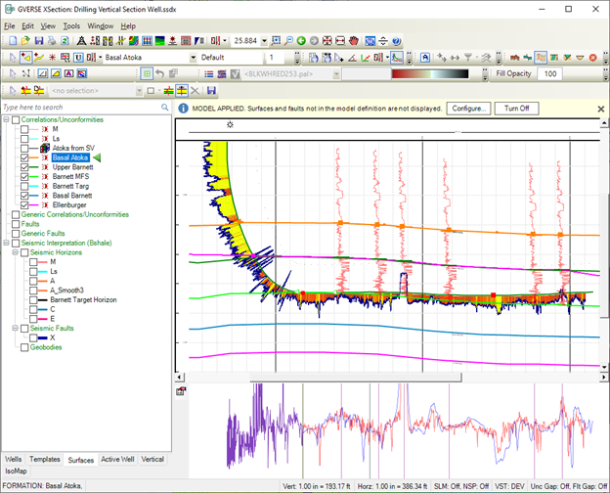Switch to the IsoMap tab
This screenshot has height=493, width=610.
coord(16,471)
